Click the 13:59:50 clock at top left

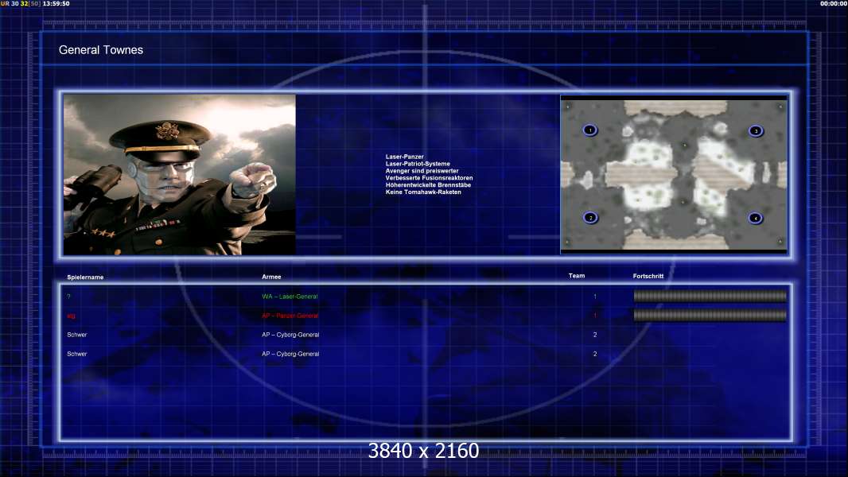point(56,3)
